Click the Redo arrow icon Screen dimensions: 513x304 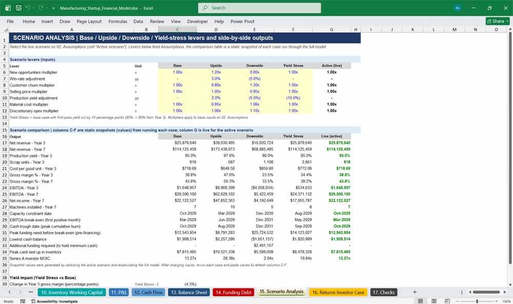click(41, 8)
